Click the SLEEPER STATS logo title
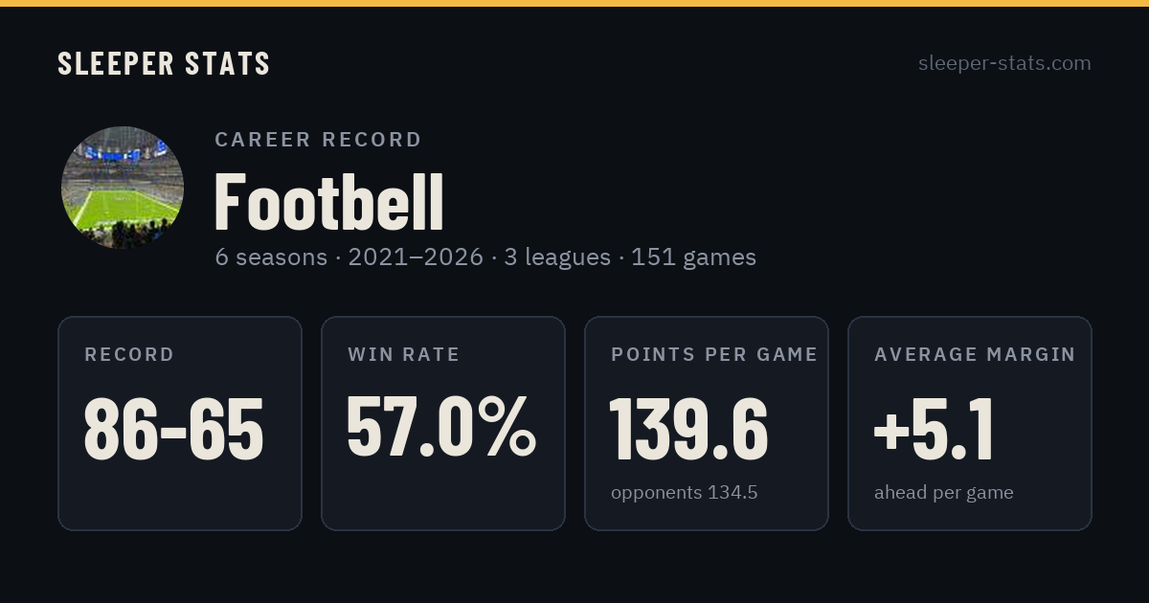This screenshot has height=603, width=1149. [x=164, y=63]
